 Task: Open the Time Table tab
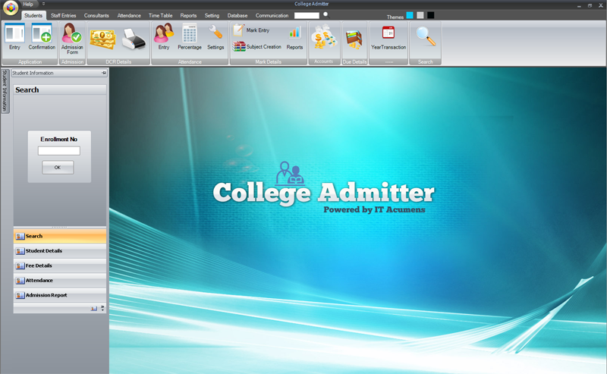tap(160, 15)
